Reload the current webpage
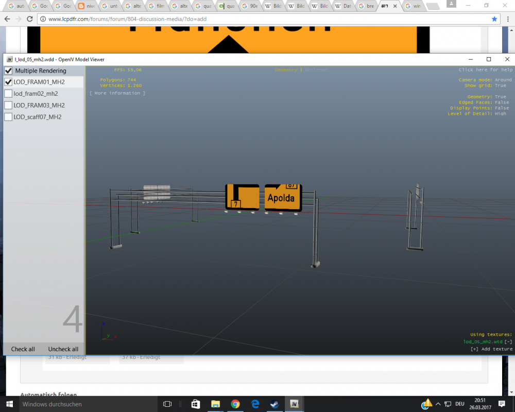 click(x=31, y=19)
